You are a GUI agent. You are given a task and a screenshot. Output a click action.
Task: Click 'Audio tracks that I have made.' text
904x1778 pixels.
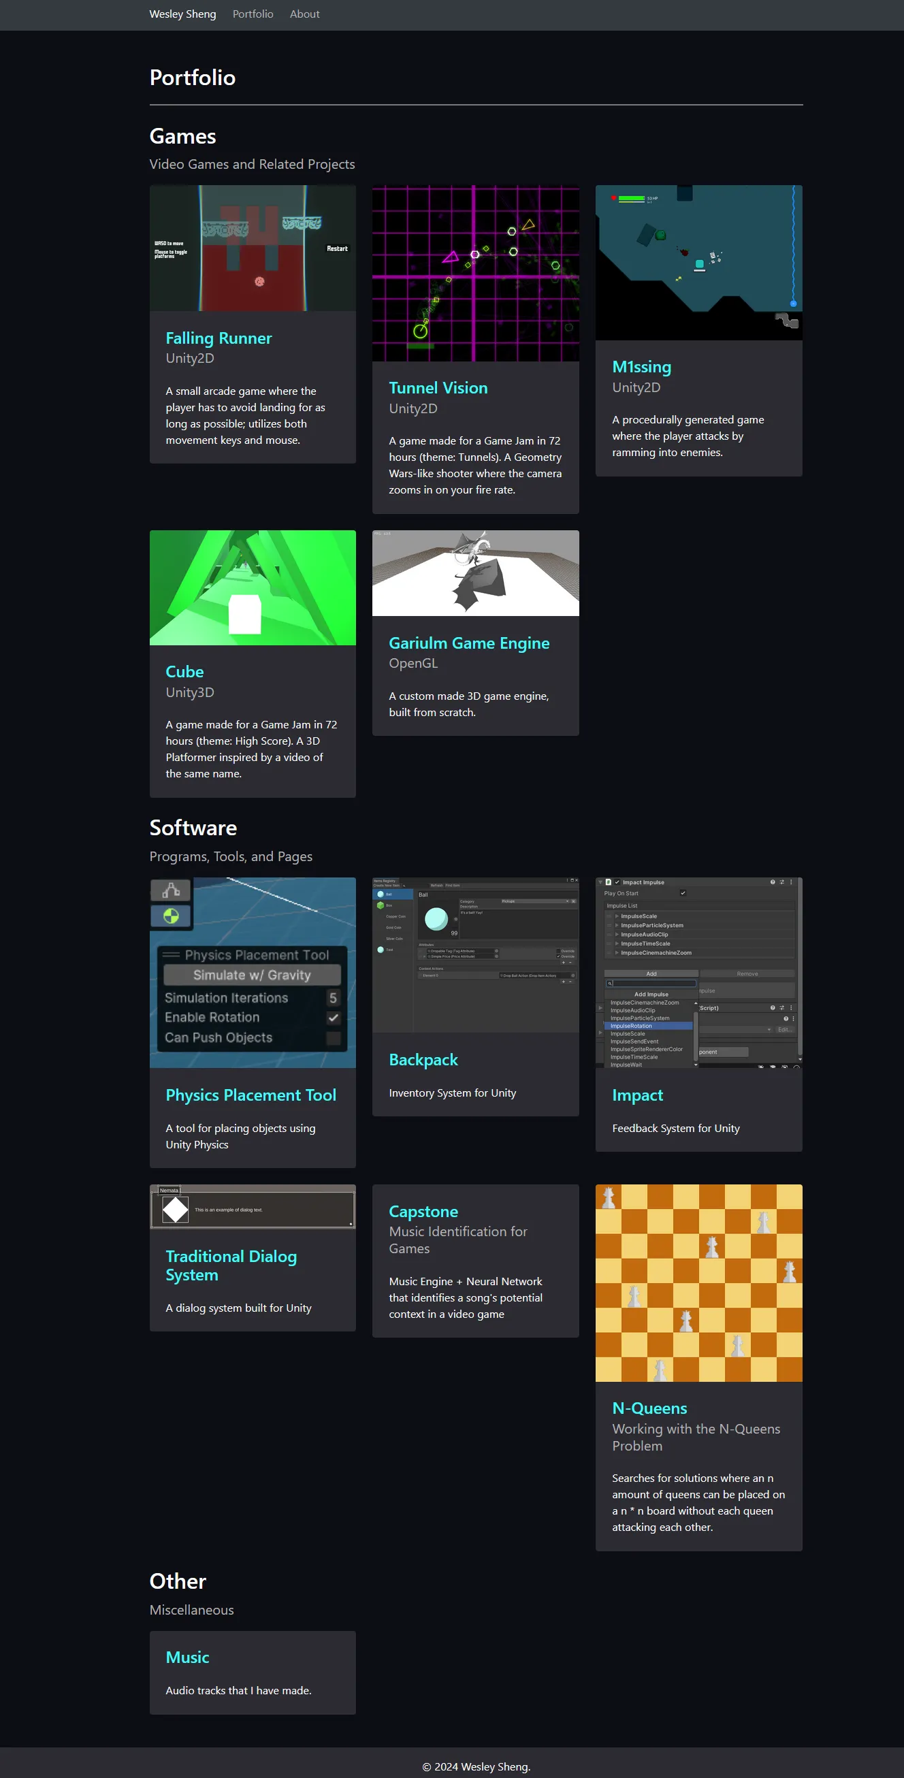pyautogui.click(x=239, y=1690)
